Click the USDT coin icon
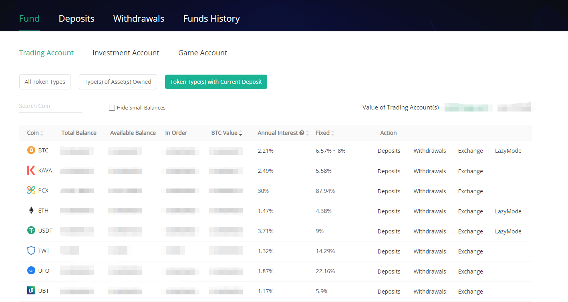 tap(31, 231)
